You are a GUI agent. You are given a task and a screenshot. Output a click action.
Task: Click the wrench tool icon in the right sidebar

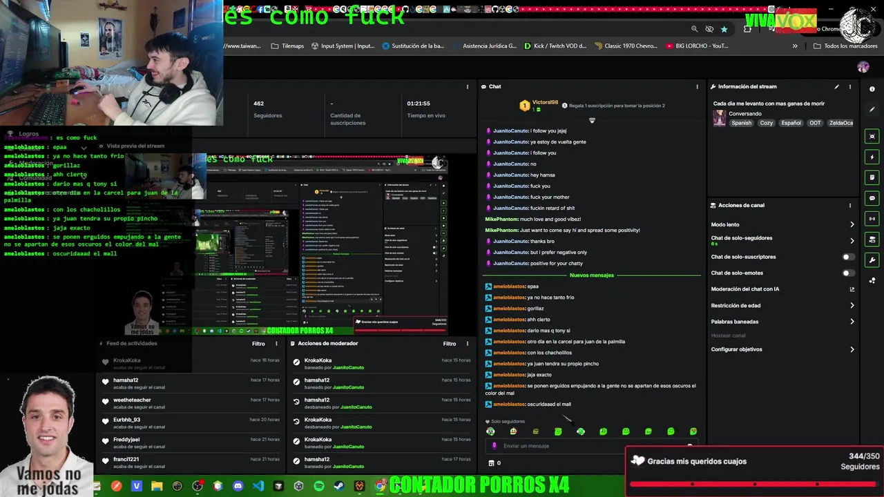[x=872, y=260]
